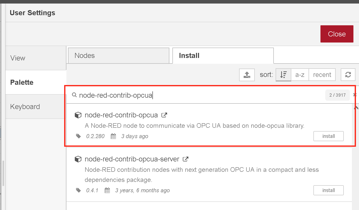Refresh the module list
The image size is (359, 210).
tap(348, 75)
